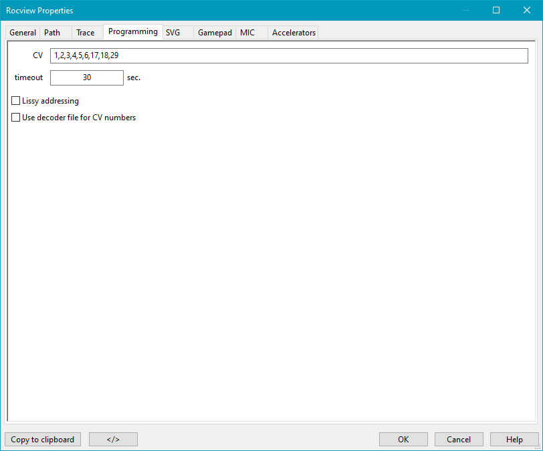Maximize the Rocview Properties window
543x451 pixels.
click(x=496, y=11)
